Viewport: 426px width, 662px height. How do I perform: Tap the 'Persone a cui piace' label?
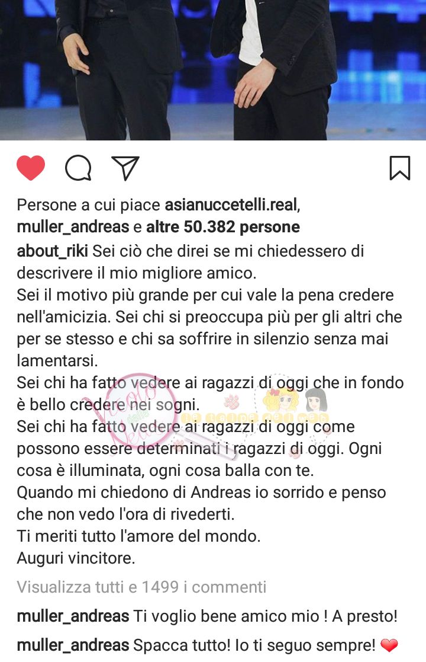click(x=89, y=205)
